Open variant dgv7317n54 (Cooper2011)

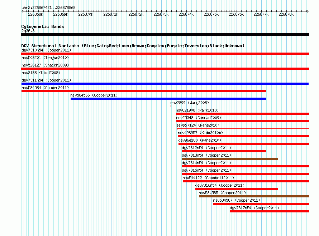254,208
